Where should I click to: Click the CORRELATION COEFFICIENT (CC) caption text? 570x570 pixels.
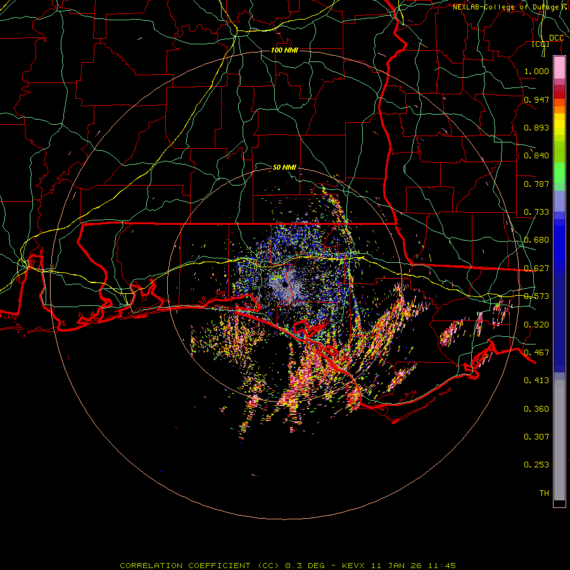tap(199, 566)
